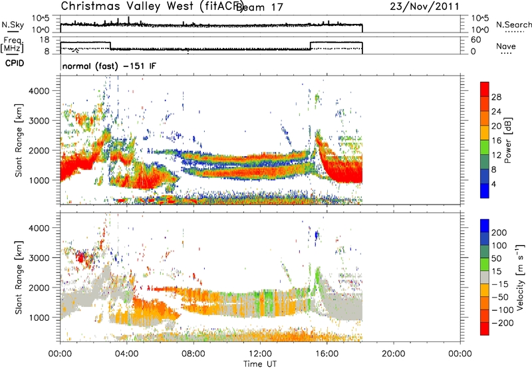Click the 1000 tick on the velocity panel

pyautogui.click(x=39, y=318)
